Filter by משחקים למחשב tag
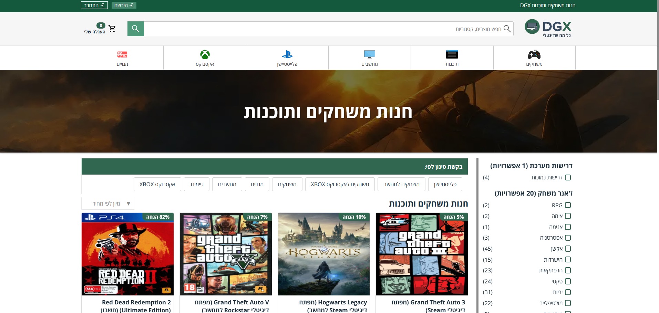 401,184
